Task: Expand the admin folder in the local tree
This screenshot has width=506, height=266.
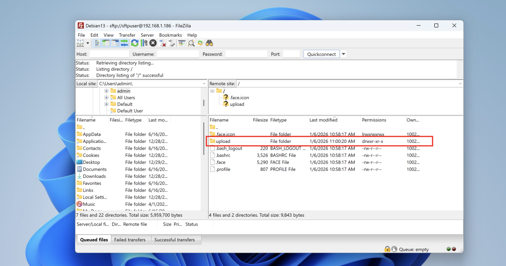Action: click(x=107, y=91)
